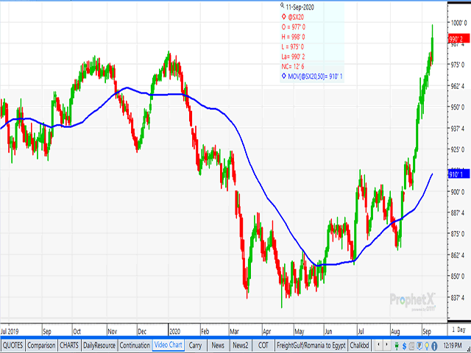Click the blue diamond beside MOV[@SX20,50]
Image resolution: width=471 pixels, height=353 pixels.
point(283,76)
